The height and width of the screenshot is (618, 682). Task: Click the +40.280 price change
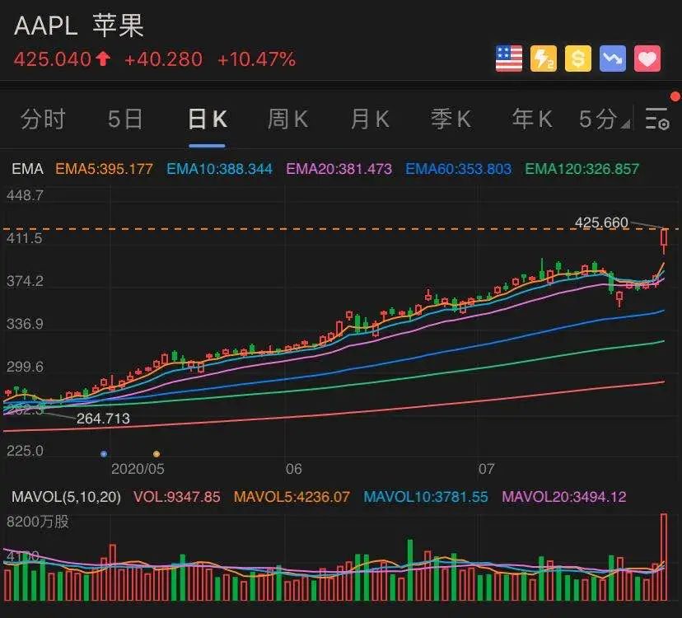(x=164, y=59)
